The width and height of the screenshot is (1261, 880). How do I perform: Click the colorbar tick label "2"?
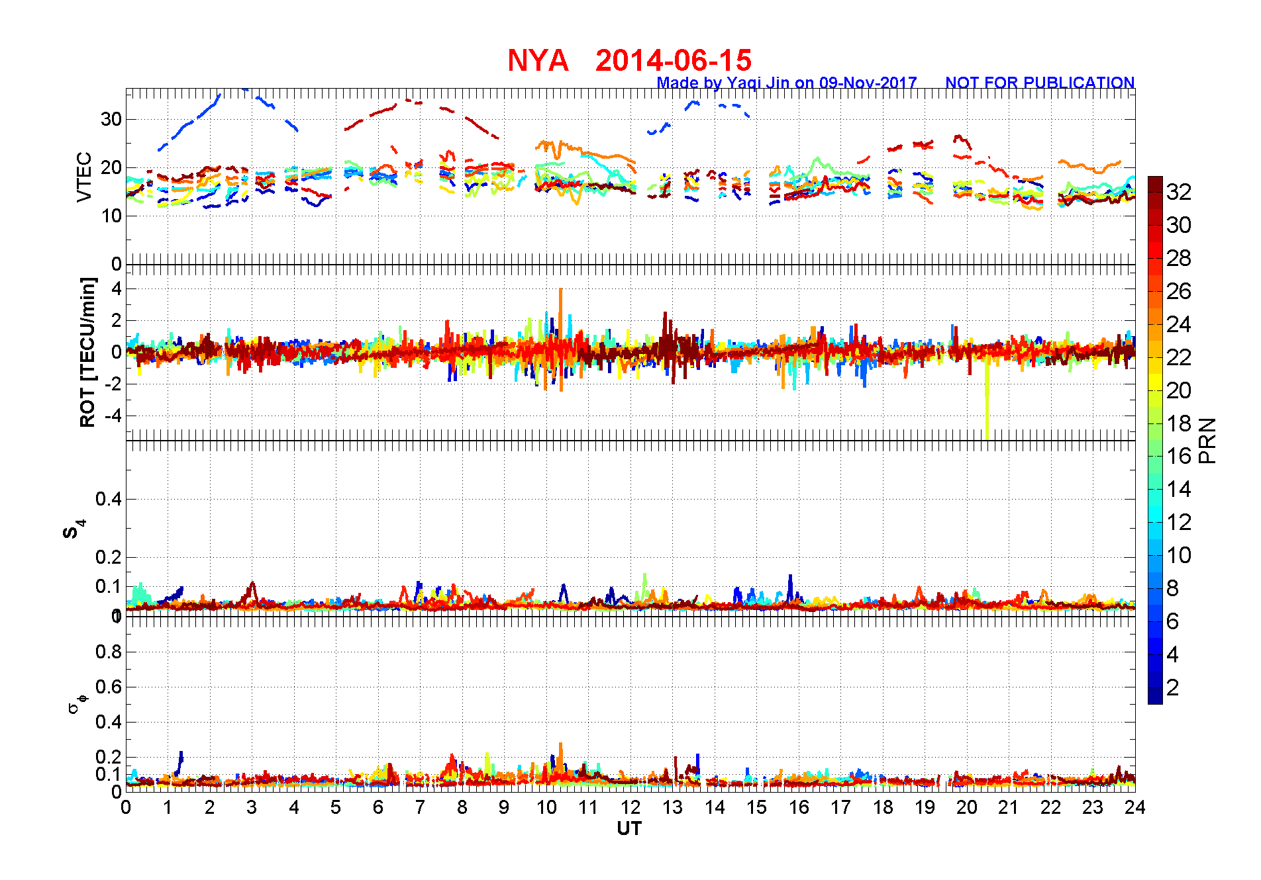1173,687
